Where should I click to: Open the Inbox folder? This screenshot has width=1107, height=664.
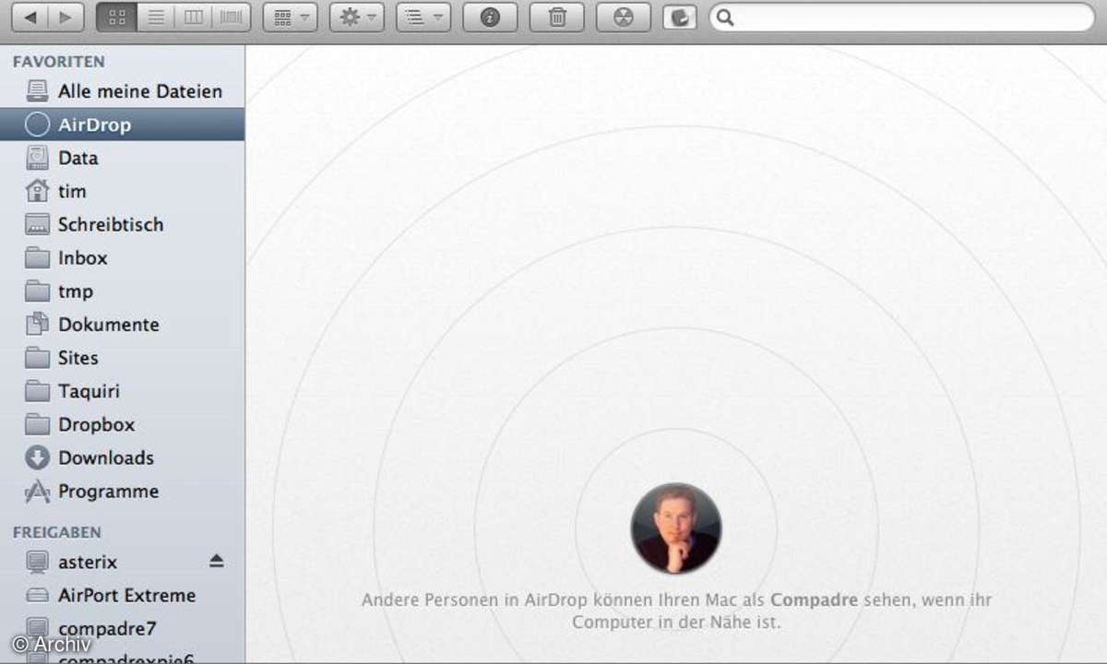[122, 257]
